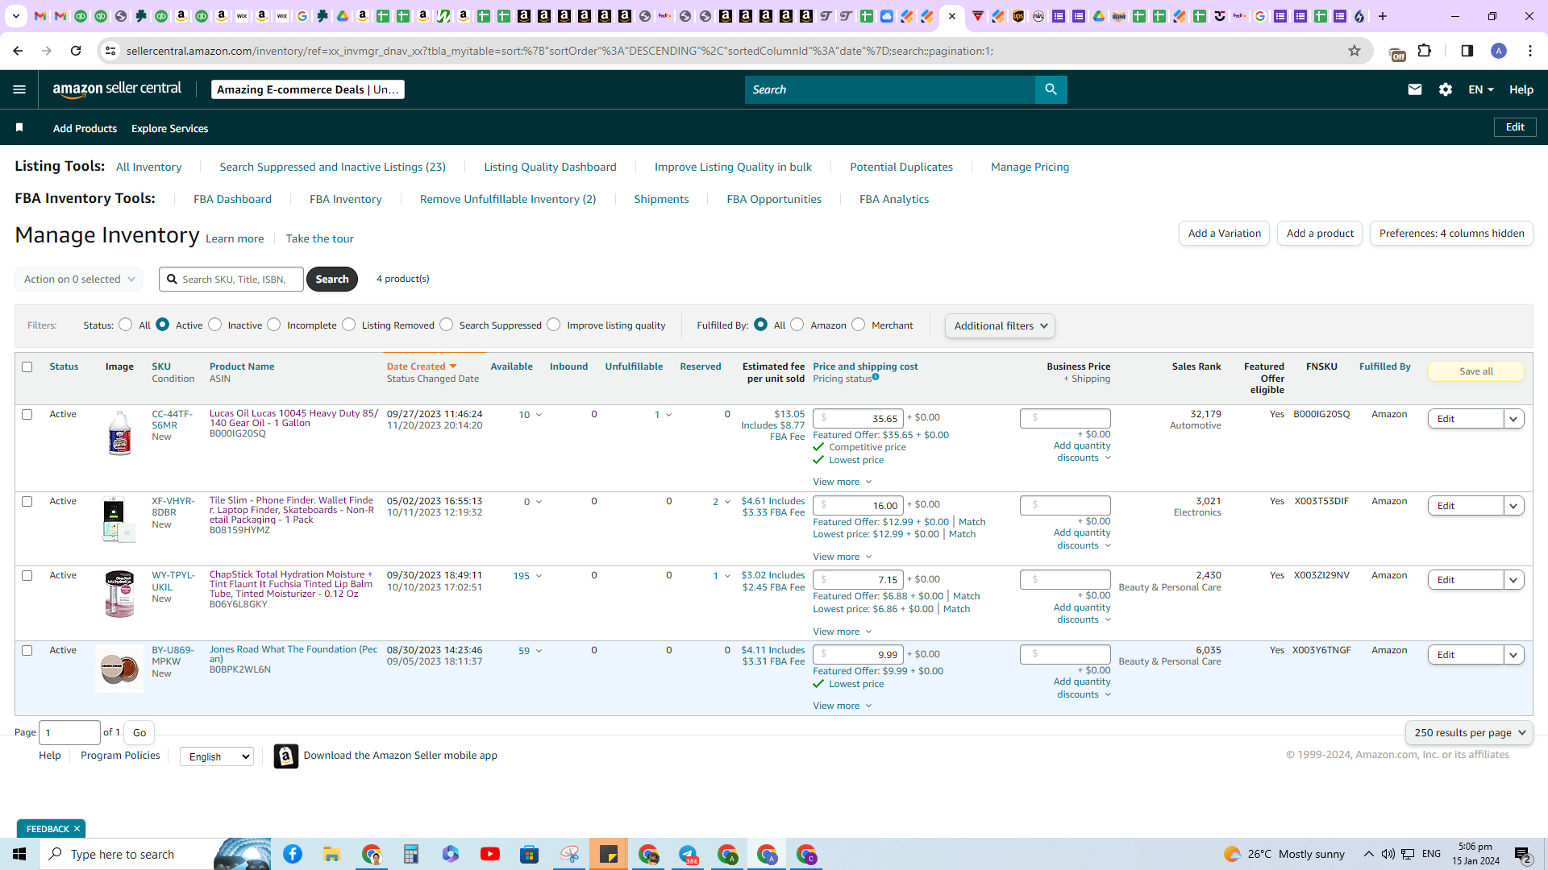Open the All Inventory listing tool
The height and width of the screenshot is (870, 1548).
149,168
